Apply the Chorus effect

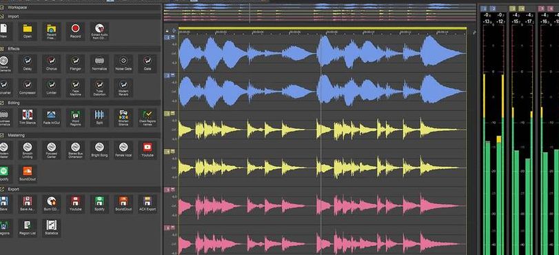coord(51,63)
